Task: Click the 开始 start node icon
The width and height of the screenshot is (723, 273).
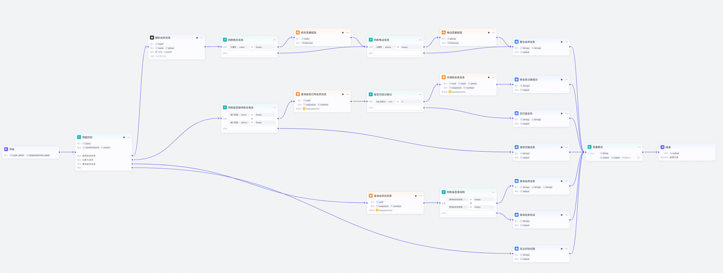Action: 6,149
